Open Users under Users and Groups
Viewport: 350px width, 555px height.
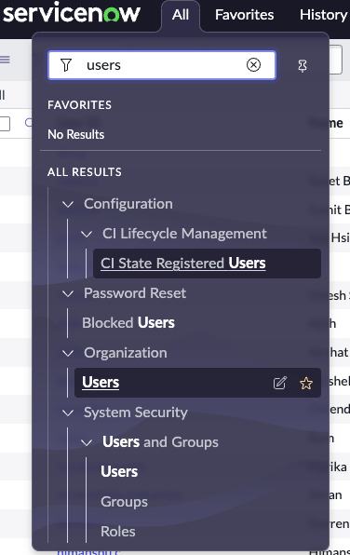click(x=119, y=472)
